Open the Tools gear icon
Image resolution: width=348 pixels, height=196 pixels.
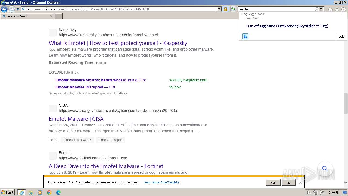coord(344,10)
